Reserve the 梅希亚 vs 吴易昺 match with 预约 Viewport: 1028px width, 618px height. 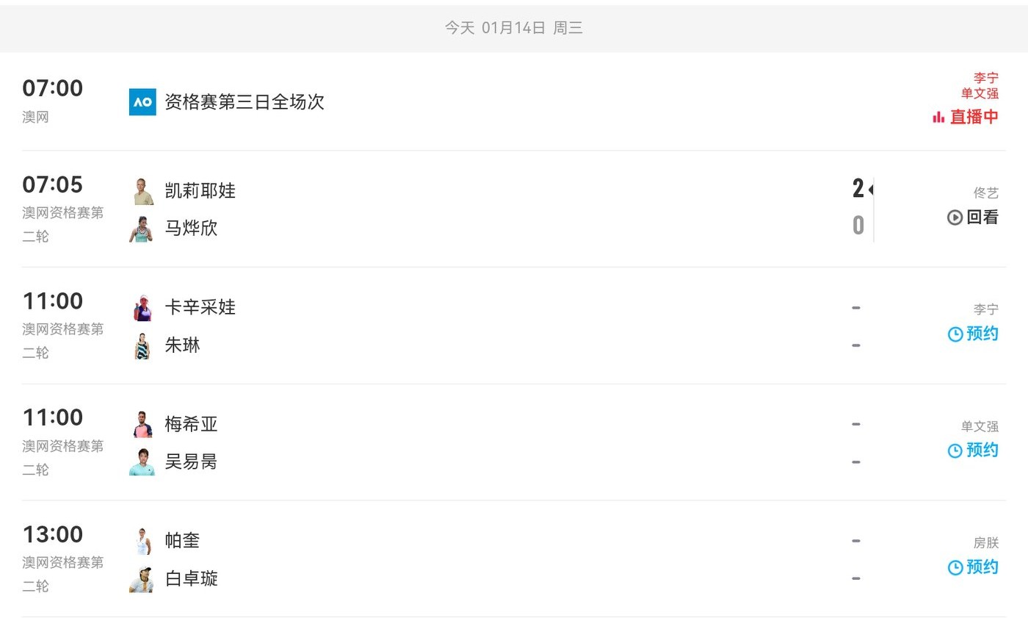pos(982,450)
